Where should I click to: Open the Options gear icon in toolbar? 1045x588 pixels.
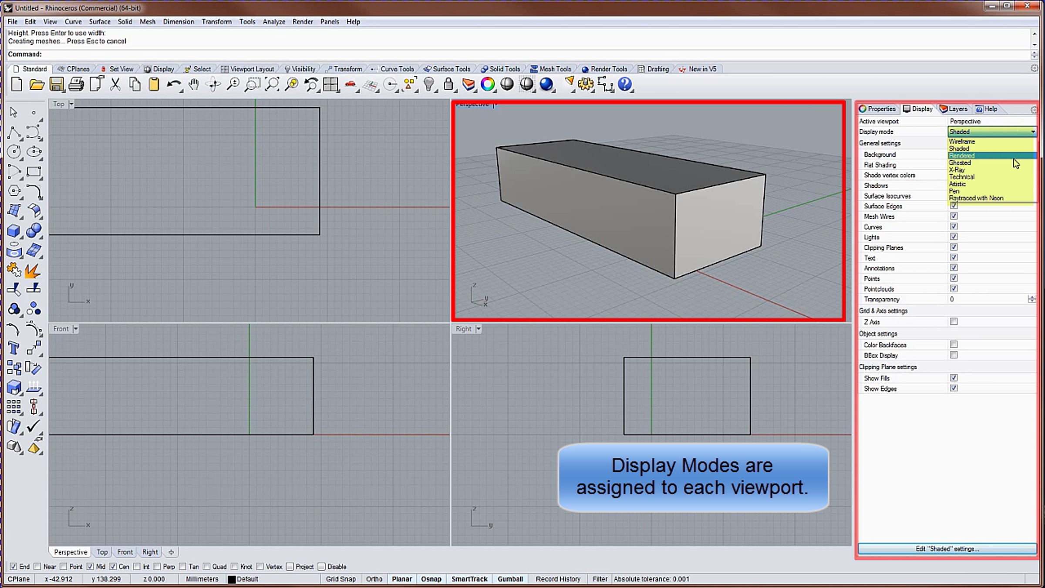[586, 84]
